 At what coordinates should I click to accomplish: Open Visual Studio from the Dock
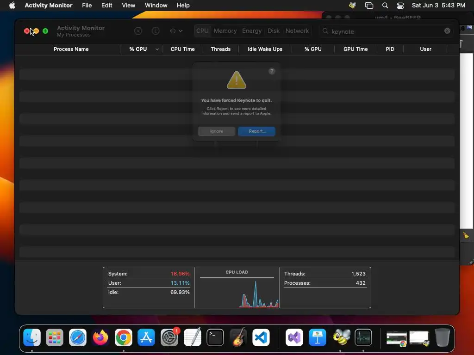tap(294, 337)
